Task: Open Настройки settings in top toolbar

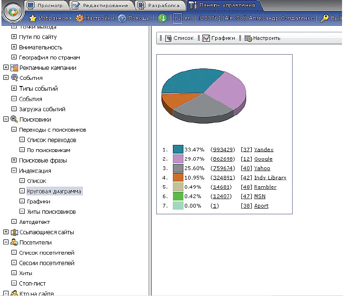Action: click(95, 18)
